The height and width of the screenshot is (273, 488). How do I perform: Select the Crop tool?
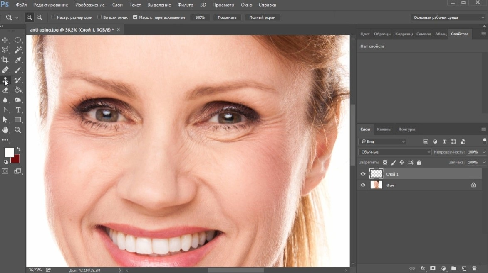click(x=5, y=60)
